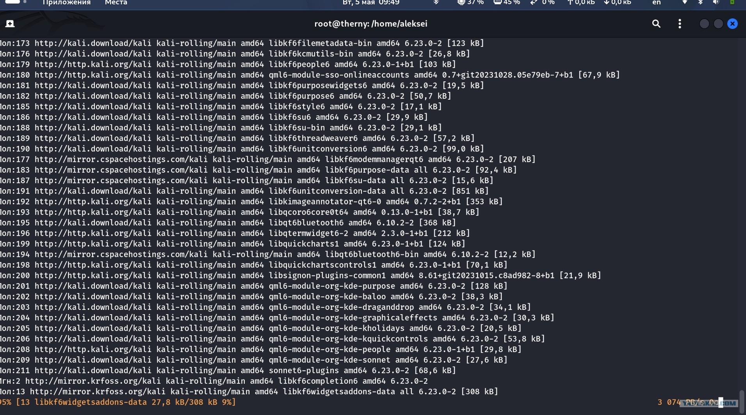Click the libquickcharts1 line
This screenshot has width=746, height=415.
point(233,243)
